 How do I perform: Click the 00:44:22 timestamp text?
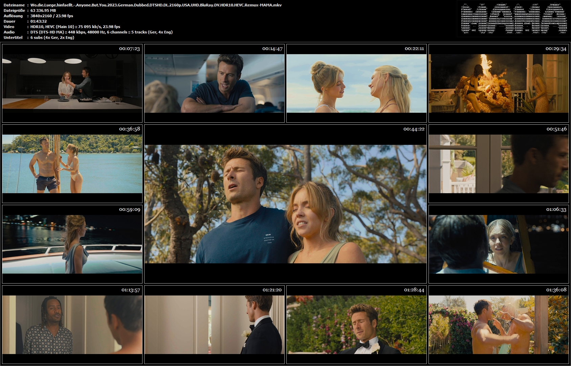coord(414,129)
